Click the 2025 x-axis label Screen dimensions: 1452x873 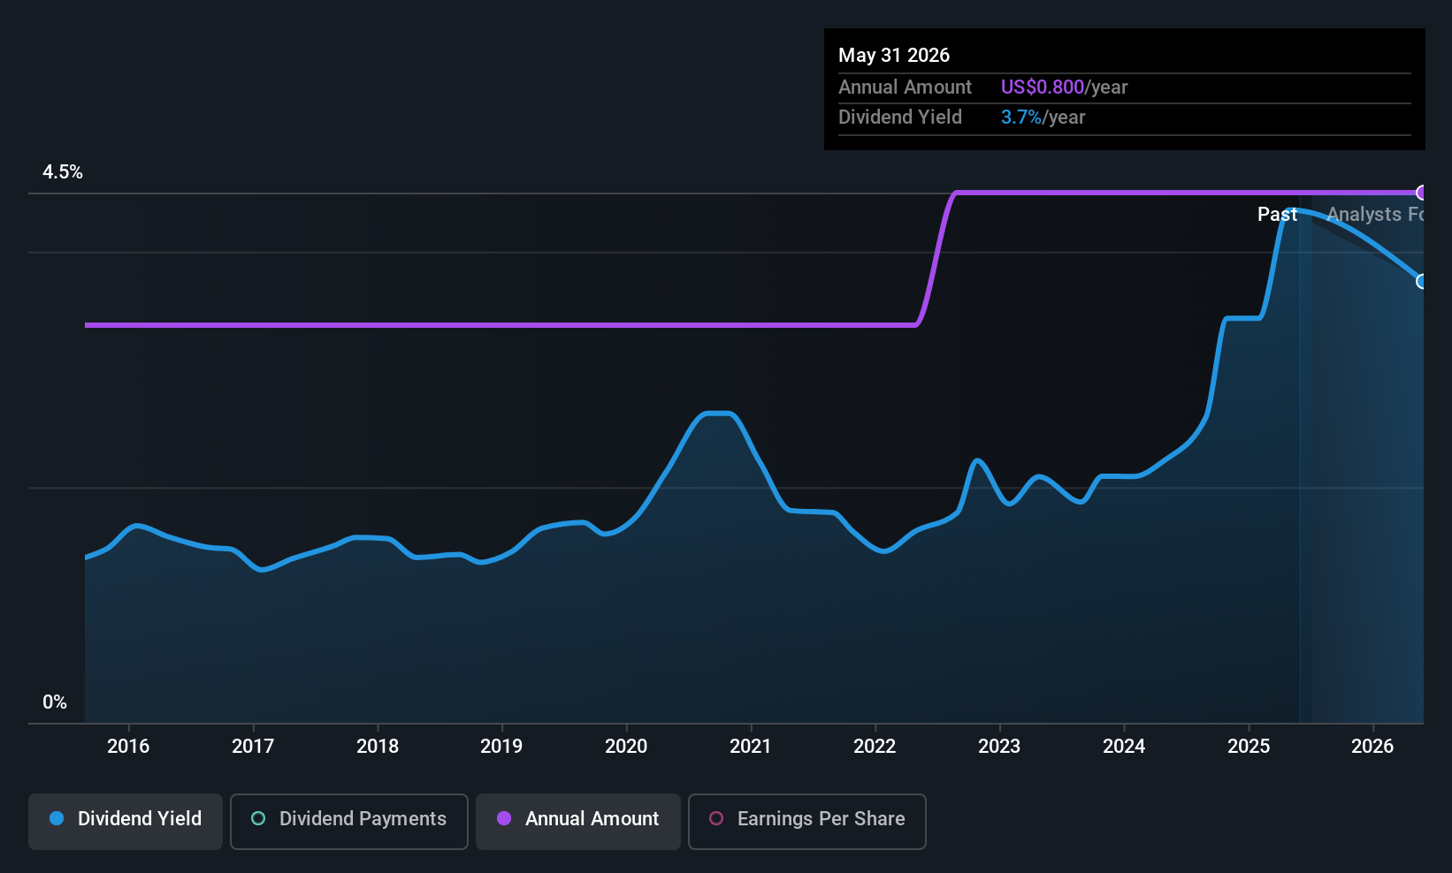click(x=1249, y=747)
